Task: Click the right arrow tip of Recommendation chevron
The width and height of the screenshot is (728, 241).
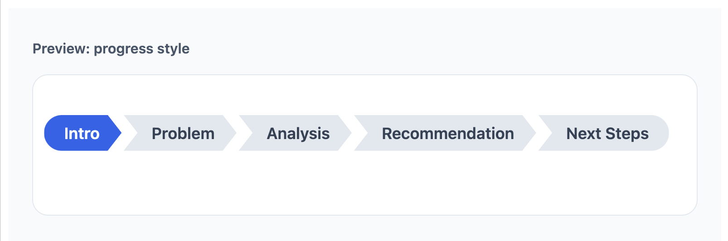Action: coord(530,133)
